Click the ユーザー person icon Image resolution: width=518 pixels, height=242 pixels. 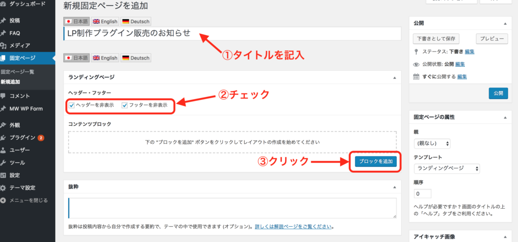[4, 150]
